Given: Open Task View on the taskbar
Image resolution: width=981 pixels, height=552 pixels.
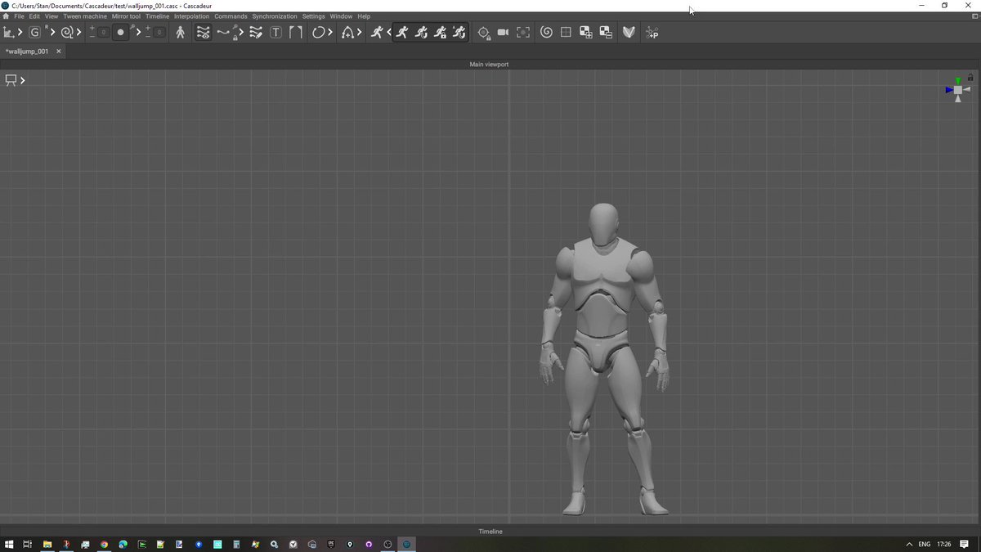Looking at the screenshot, I should coord(27,544).
